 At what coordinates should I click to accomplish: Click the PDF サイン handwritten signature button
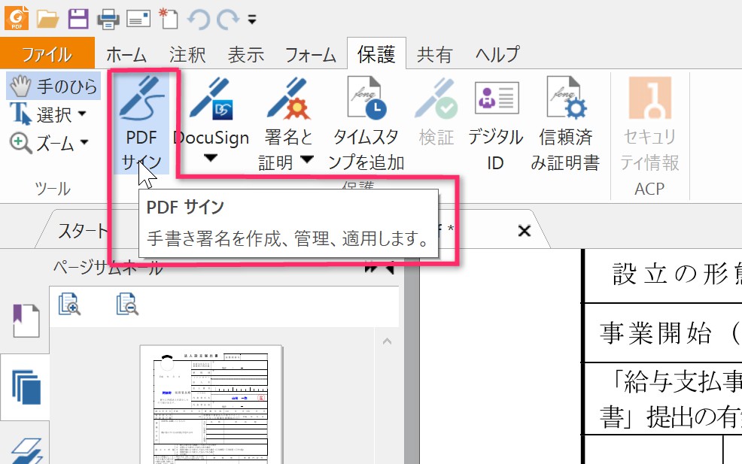[x=141, y=124]
